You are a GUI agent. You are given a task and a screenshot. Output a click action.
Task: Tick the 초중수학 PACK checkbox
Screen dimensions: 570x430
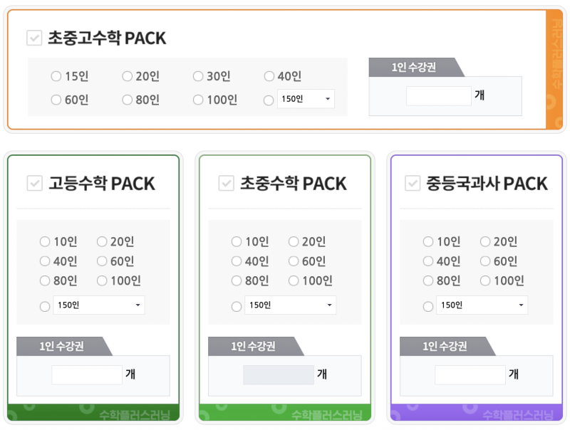click(226, 183)
